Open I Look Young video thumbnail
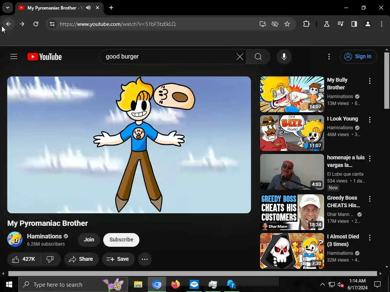Viewport: 390px width, 292px height. [292, 133]
